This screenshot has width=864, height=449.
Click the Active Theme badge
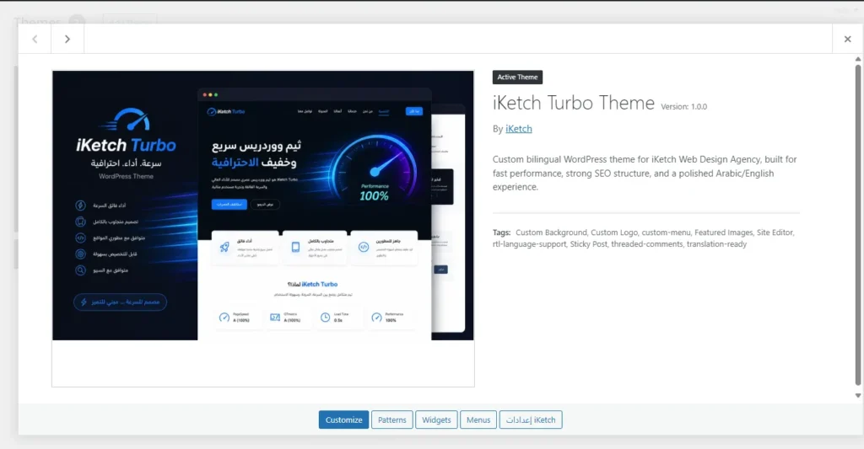pyautogui.click(x=517, y=77)
